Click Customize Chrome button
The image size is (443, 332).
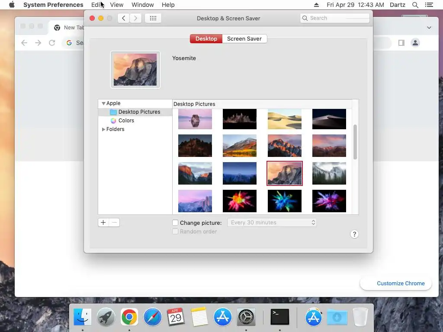(396, 284)
